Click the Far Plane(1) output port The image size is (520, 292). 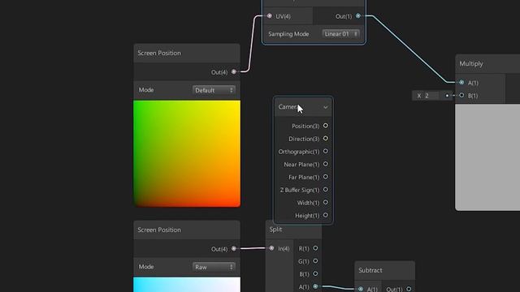[326, 177]
